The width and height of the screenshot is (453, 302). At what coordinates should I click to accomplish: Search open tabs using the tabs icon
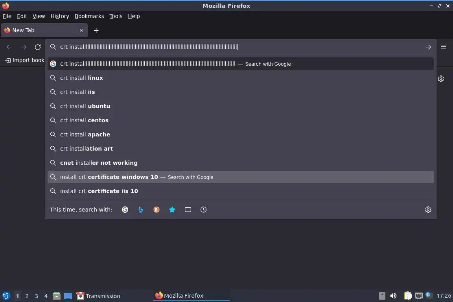[x=188, y=210]
